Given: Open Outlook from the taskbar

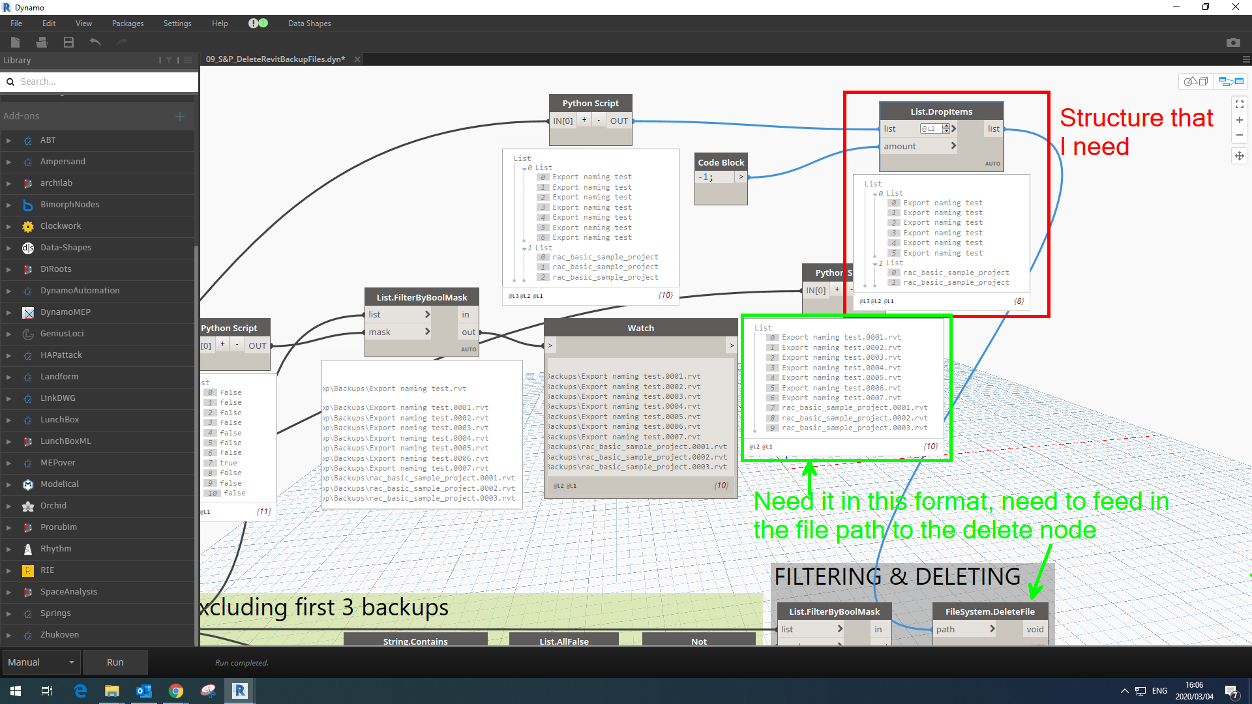Looking at the screenshot, I should [144, 691].
